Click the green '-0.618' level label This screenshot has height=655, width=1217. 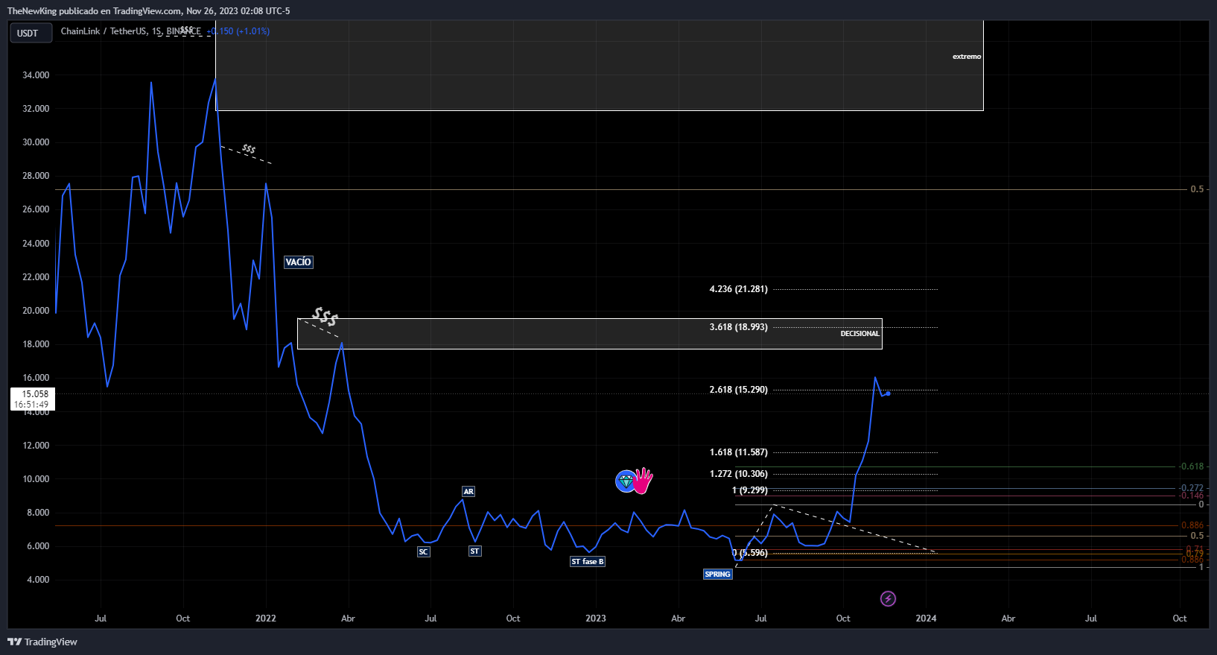(x=1191, y=466)
